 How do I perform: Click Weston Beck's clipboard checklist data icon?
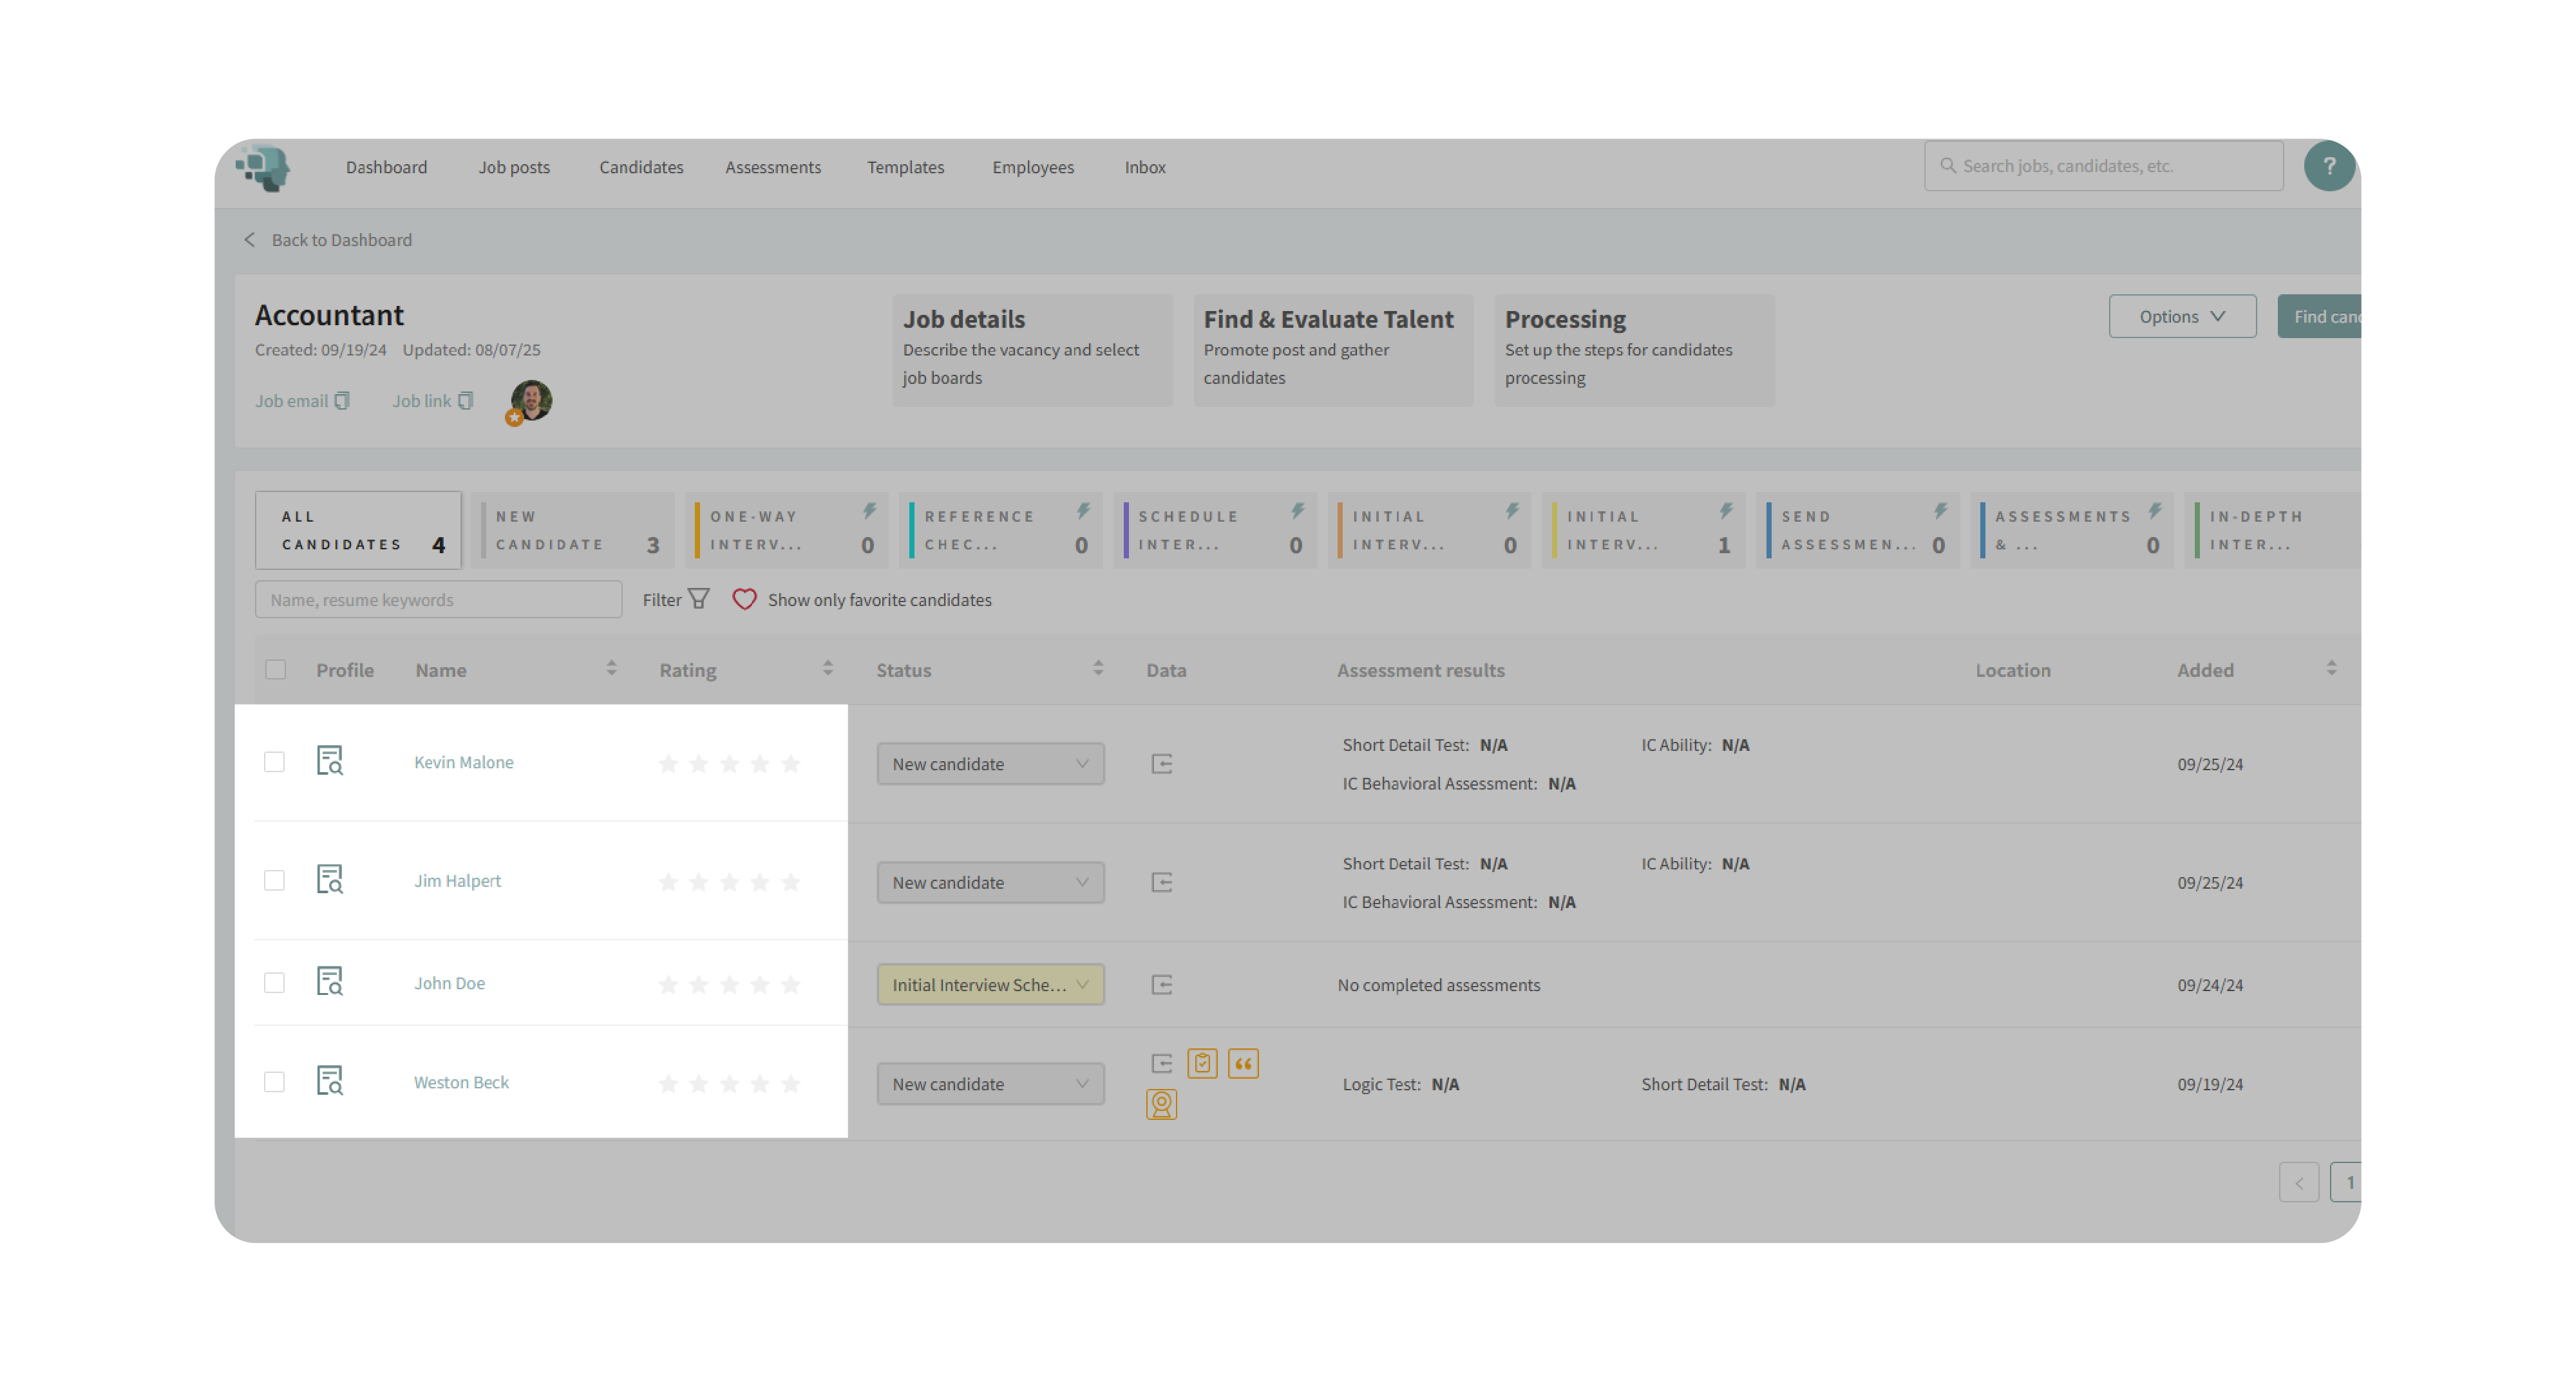(1202, 1063)
